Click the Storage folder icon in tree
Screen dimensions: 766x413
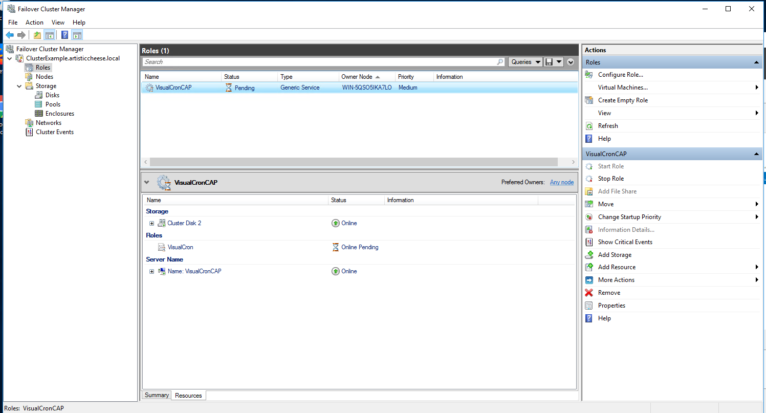[30, 86]
